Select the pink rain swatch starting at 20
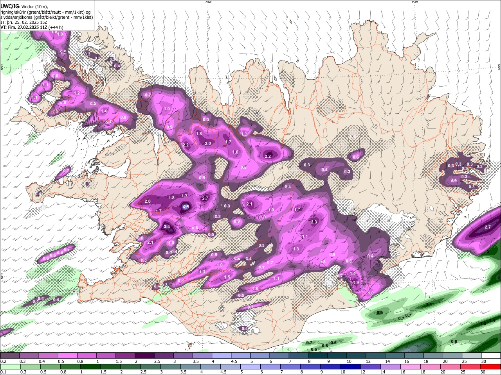This screenshot has width=501, height=375. [451, 367]
